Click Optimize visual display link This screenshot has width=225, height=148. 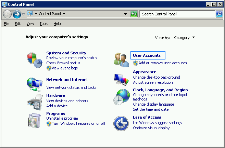tap(151, 128)
